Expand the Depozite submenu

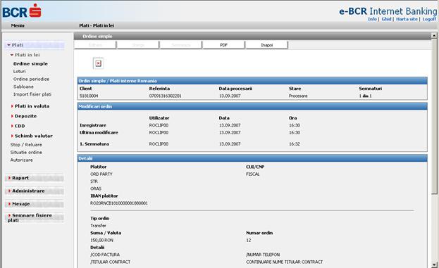24,116
